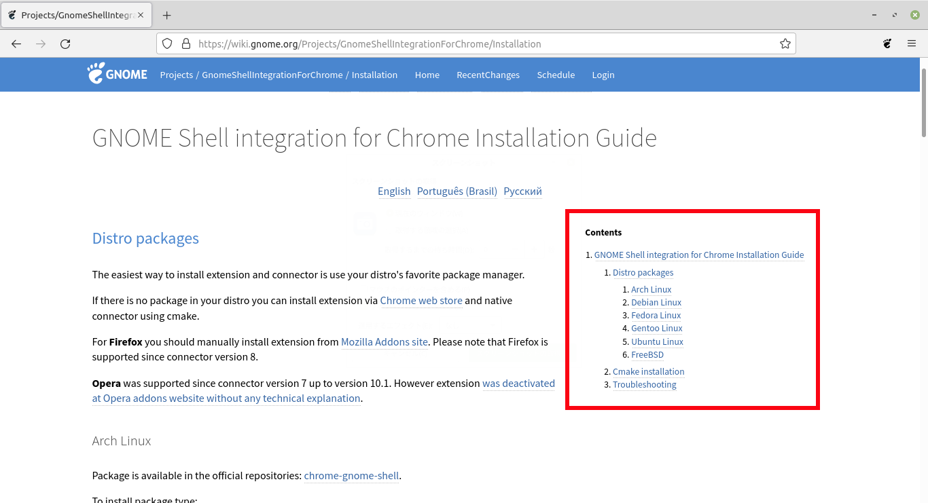Switch page language to Português (Brasil)
This screenshot has height=503, width=928.
[457, 191]
